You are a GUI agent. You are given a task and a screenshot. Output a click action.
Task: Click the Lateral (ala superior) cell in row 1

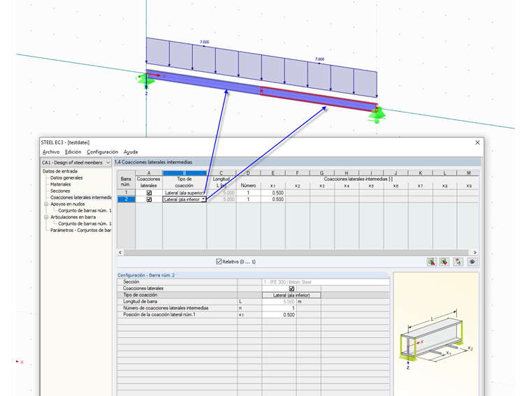click(x=184, y=193)
